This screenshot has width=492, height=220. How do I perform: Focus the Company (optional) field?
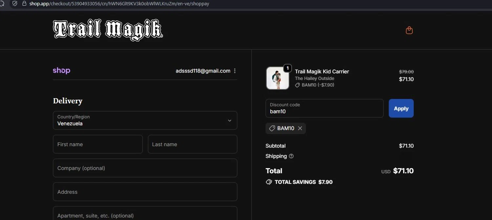tap(145, 168)
